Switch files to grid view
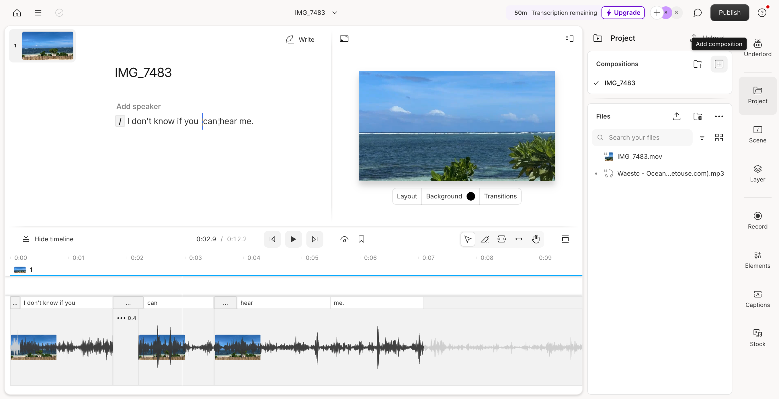 coord(719,138)
